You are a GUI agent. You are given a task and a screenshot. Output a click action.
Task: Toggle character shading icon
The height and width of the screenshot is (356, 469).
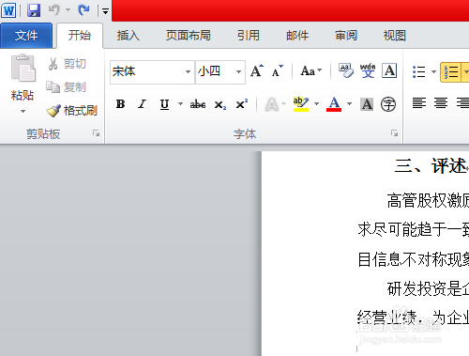367,104
